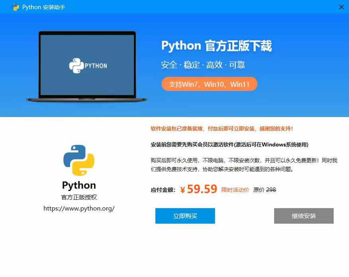Viewport: 349px width, 277px height.
Task: Click the 立即购买 button
Action: tap(185, 216)
